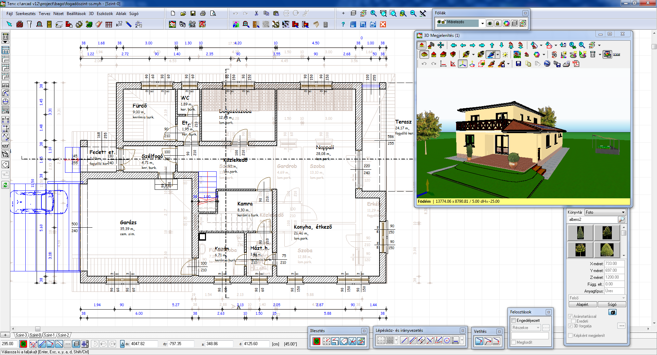Switch to the Szint-1 floor tab
657x355 pixels.
(49, 335)
